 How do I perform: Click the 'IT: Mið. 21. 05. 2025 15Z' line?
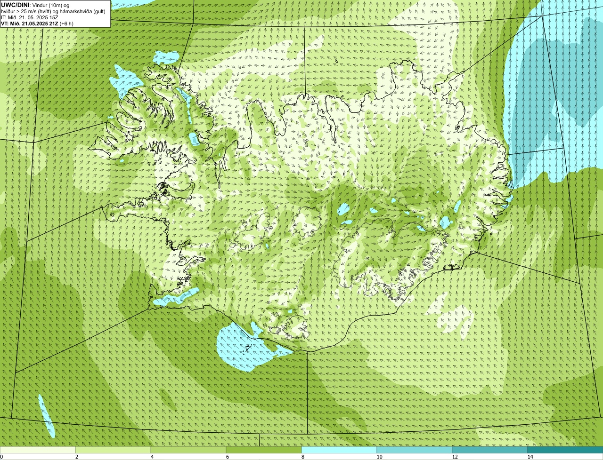click(x=30, y=17)
